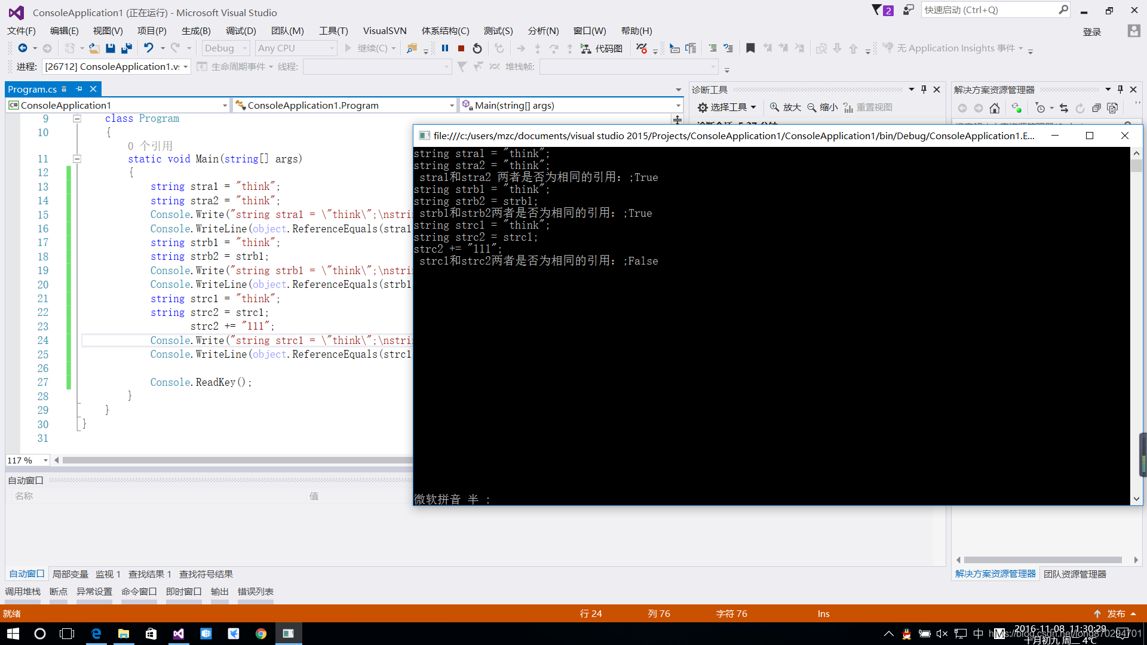Click console window vertical scrollbar down arrow
The width and height of the screenshot is (1147, 645).
point(1136,499)
